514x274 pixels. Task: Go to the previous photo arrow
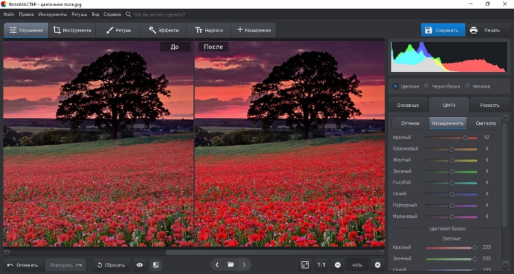pyautogui.click(x=217, y=264)
